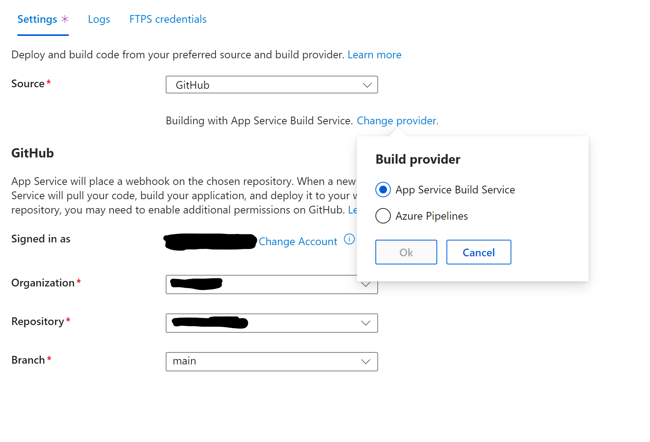Click the Change provider link

pyautogui.click(x=397, y=120)
